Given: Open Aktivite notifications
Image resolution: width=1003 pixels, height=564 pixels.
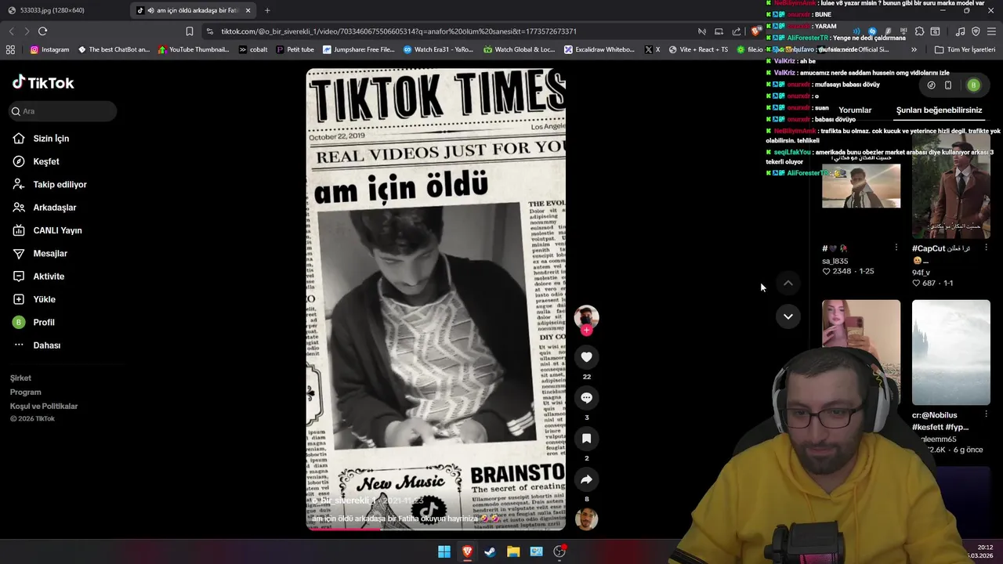Looking at the screenshot, I should [x=49, y=277].
